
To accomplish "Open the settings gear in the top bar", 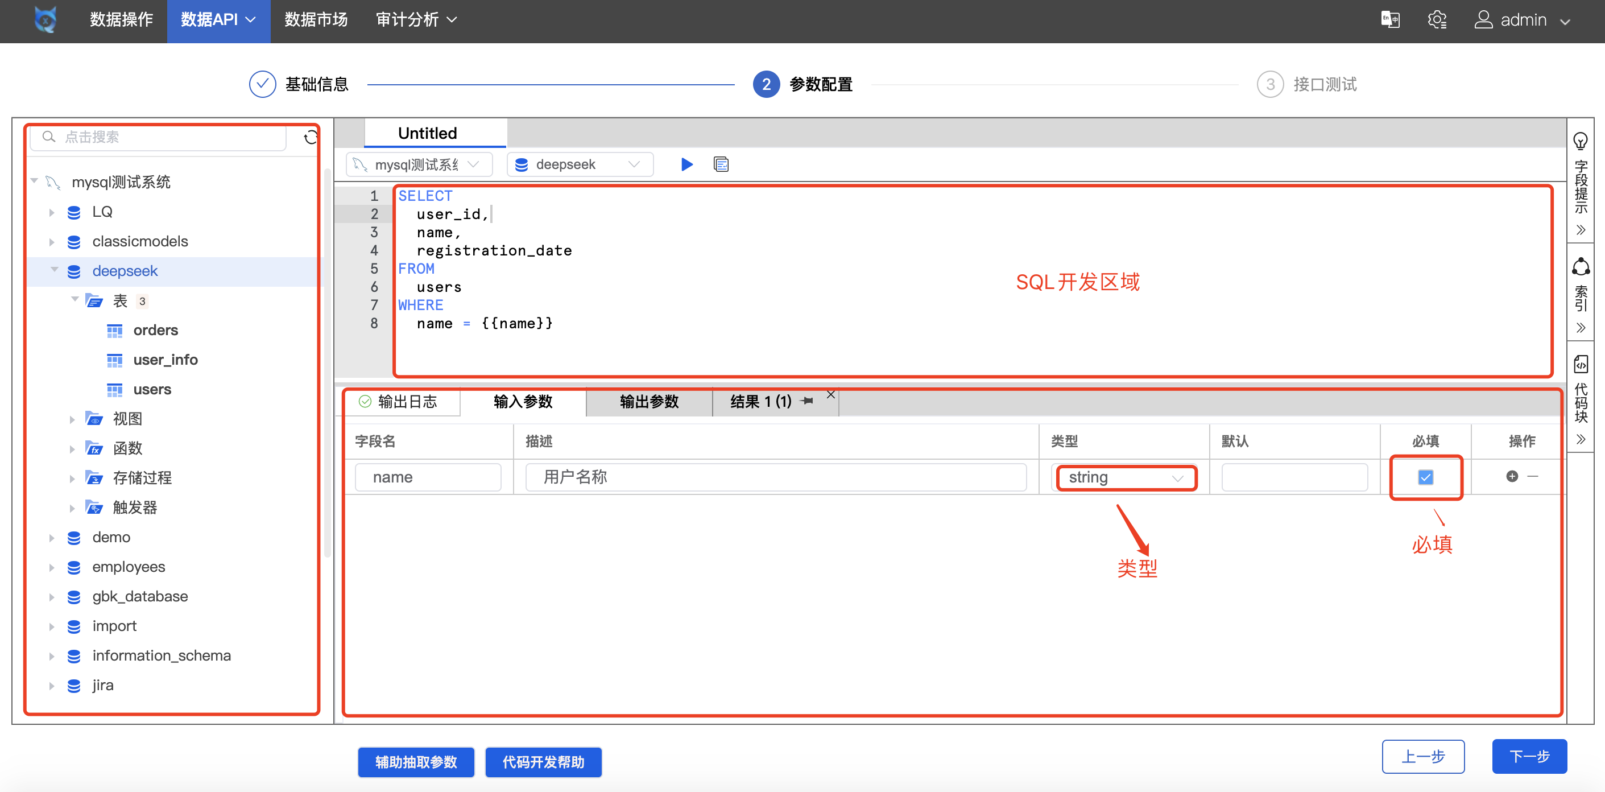I will (x=1437, y=20).
